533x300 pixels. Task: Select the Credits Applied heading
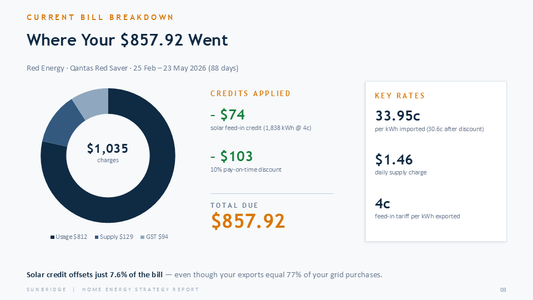click(250, 93)
